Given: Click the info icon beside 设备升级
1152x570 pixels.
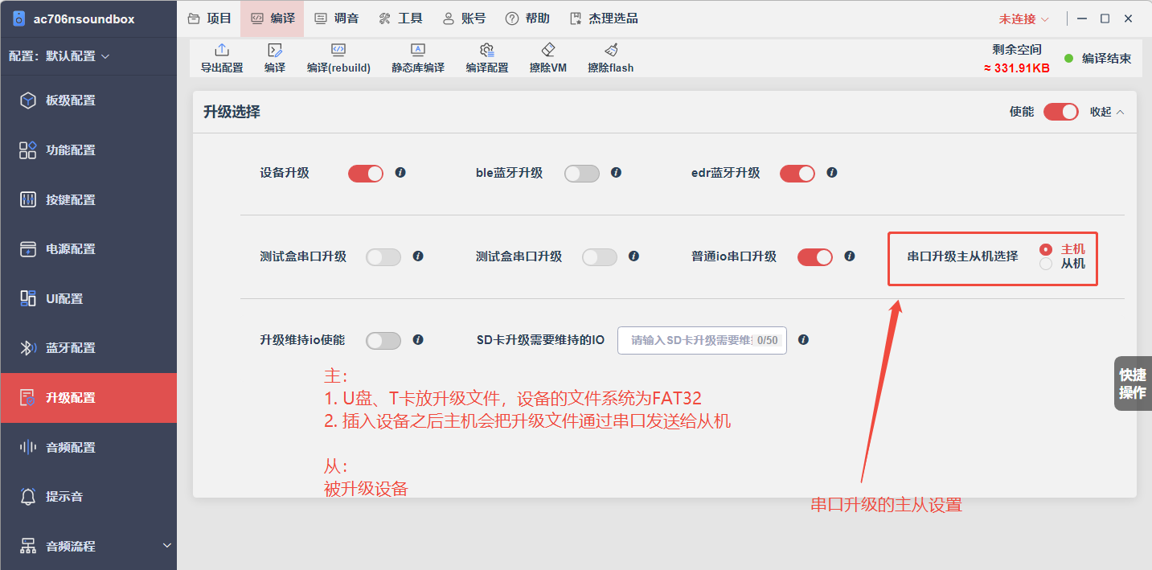Looking at the screenshot, I should (x=400, y=173).
